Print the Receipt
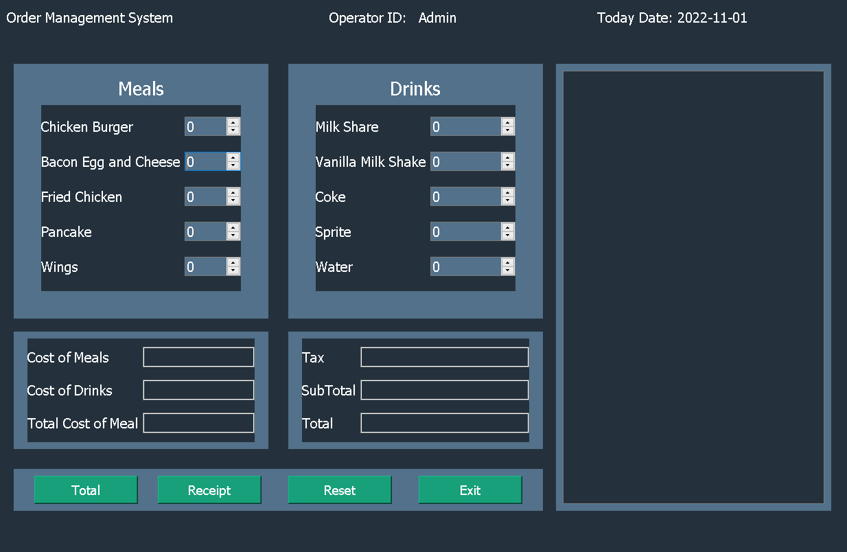847x552 pixels. [x=209, y=490]
